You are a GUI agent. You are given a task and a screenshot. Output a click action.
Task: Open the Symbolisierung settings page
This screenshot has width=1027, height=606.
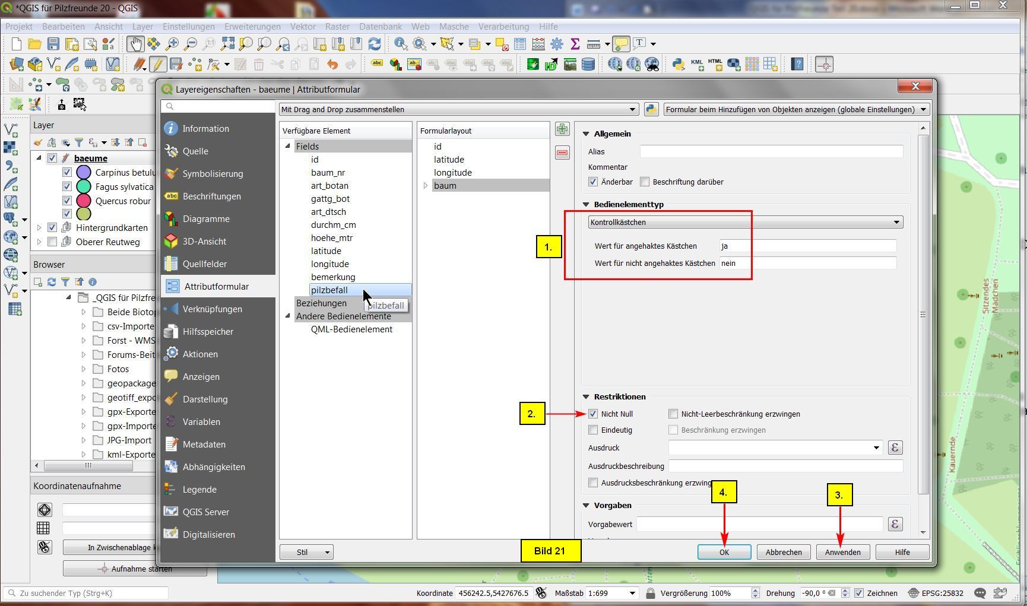[x=213, y=174]
